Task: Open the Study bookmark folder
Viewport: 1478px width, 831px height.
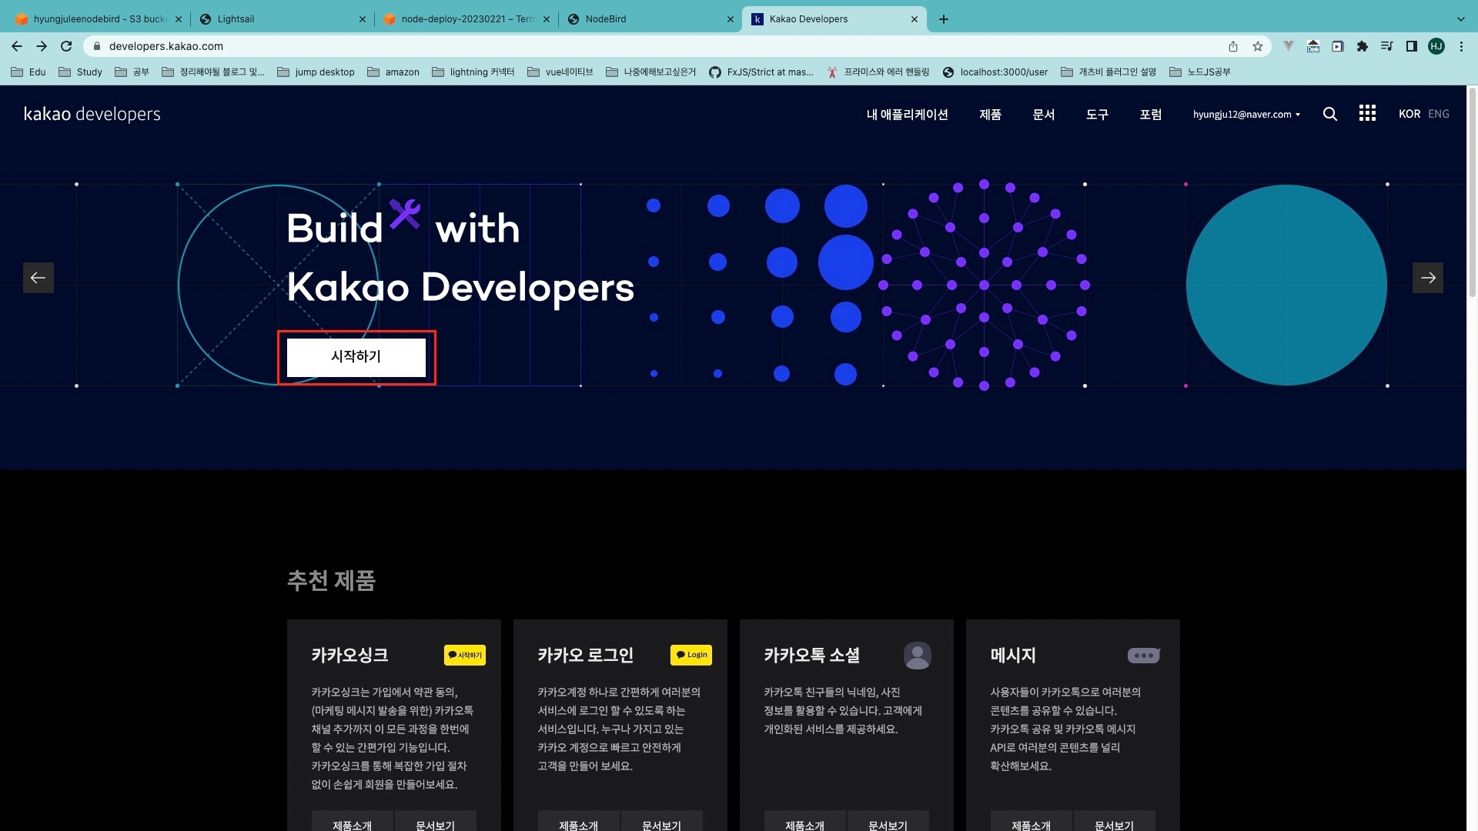Action: [80, 72]
